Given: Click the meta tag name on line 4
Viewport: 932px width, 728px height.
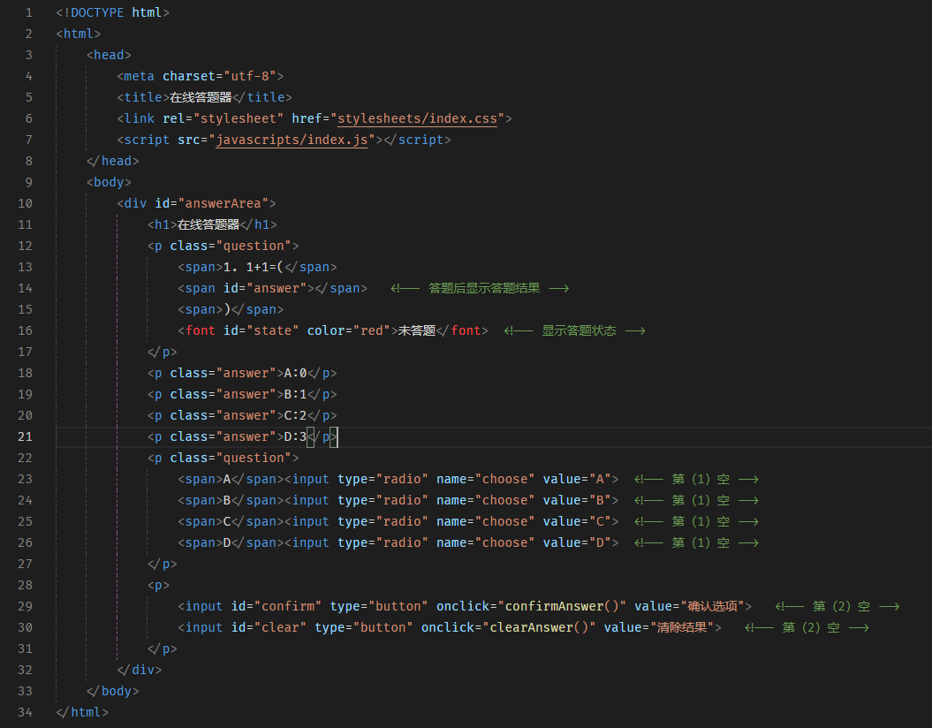Looking at the screenshot, I should [139, 76].
